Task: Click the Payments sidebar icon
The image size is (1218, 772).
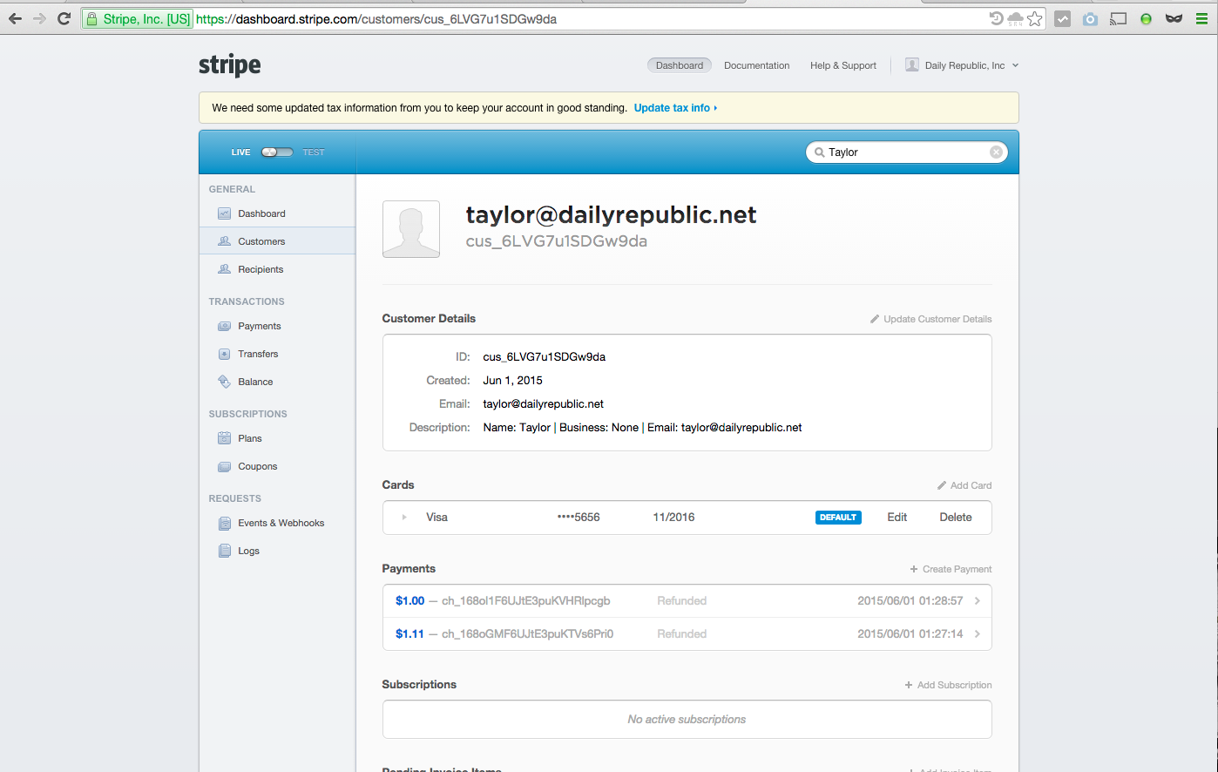Action: click(224, 326)
